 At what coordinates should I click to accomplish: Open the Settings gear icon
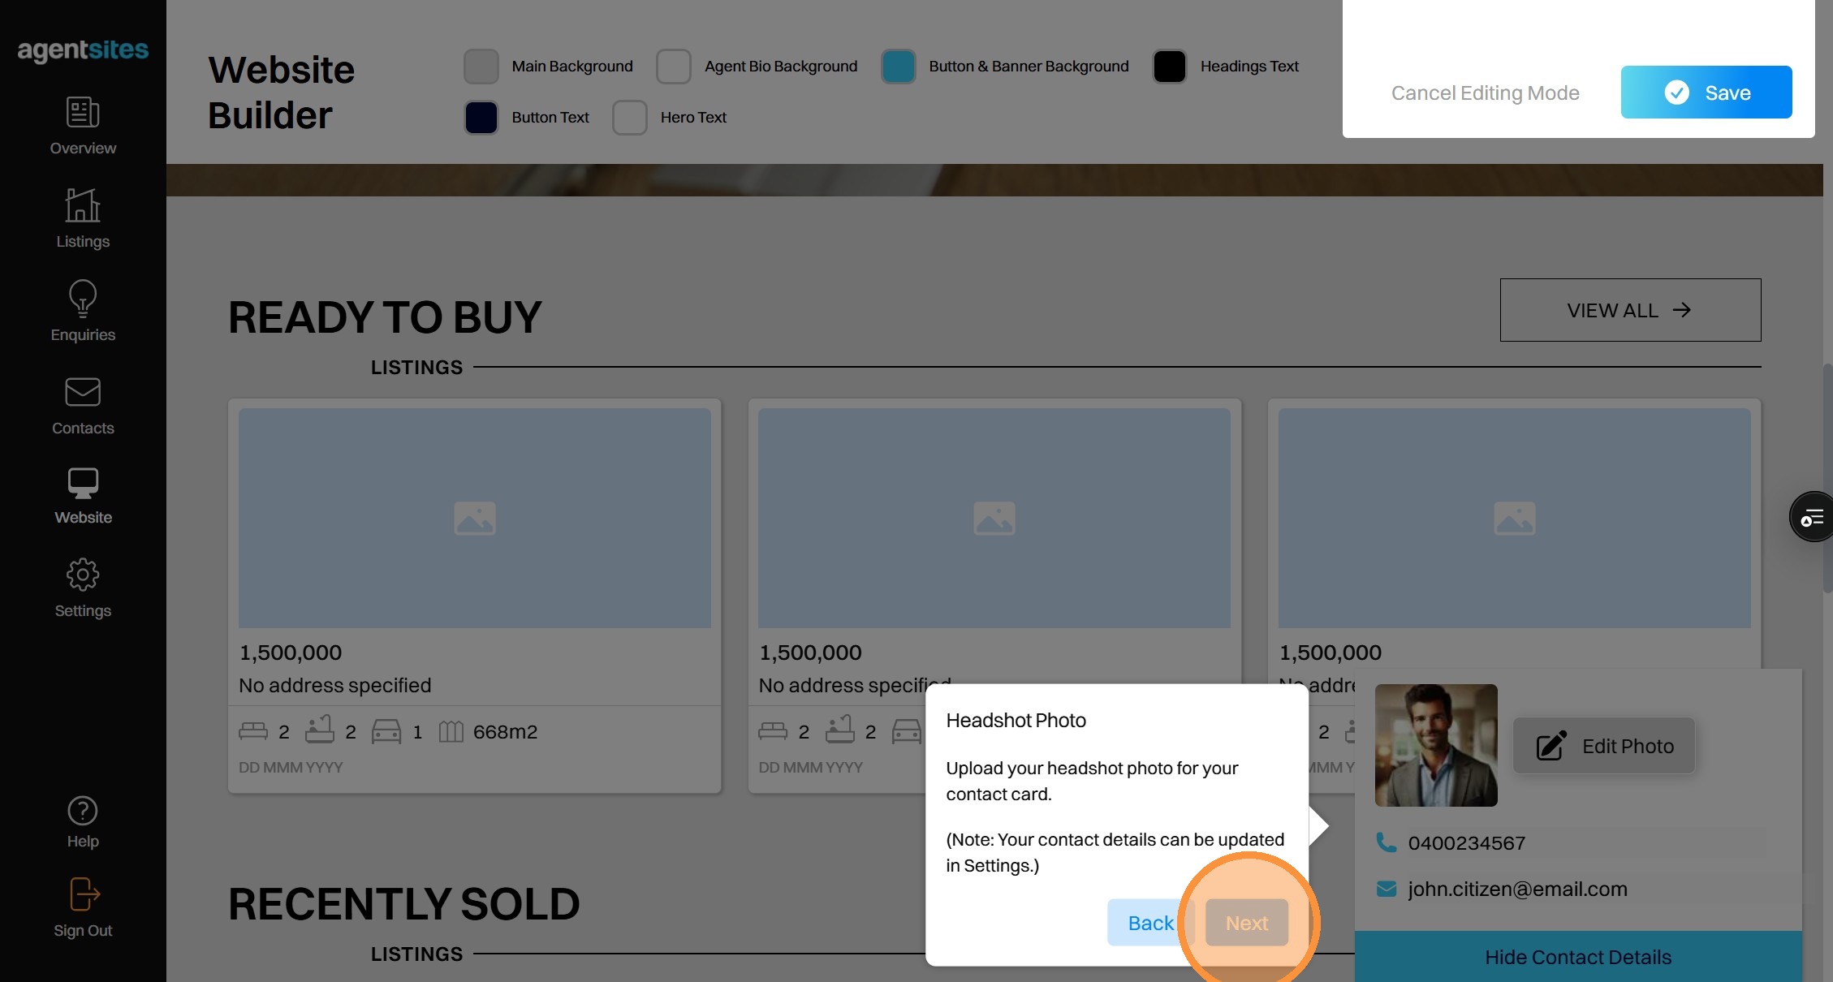83,575
